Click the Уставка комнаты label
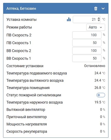Screen dimensions: 111x140 click(x=21, y=20)
